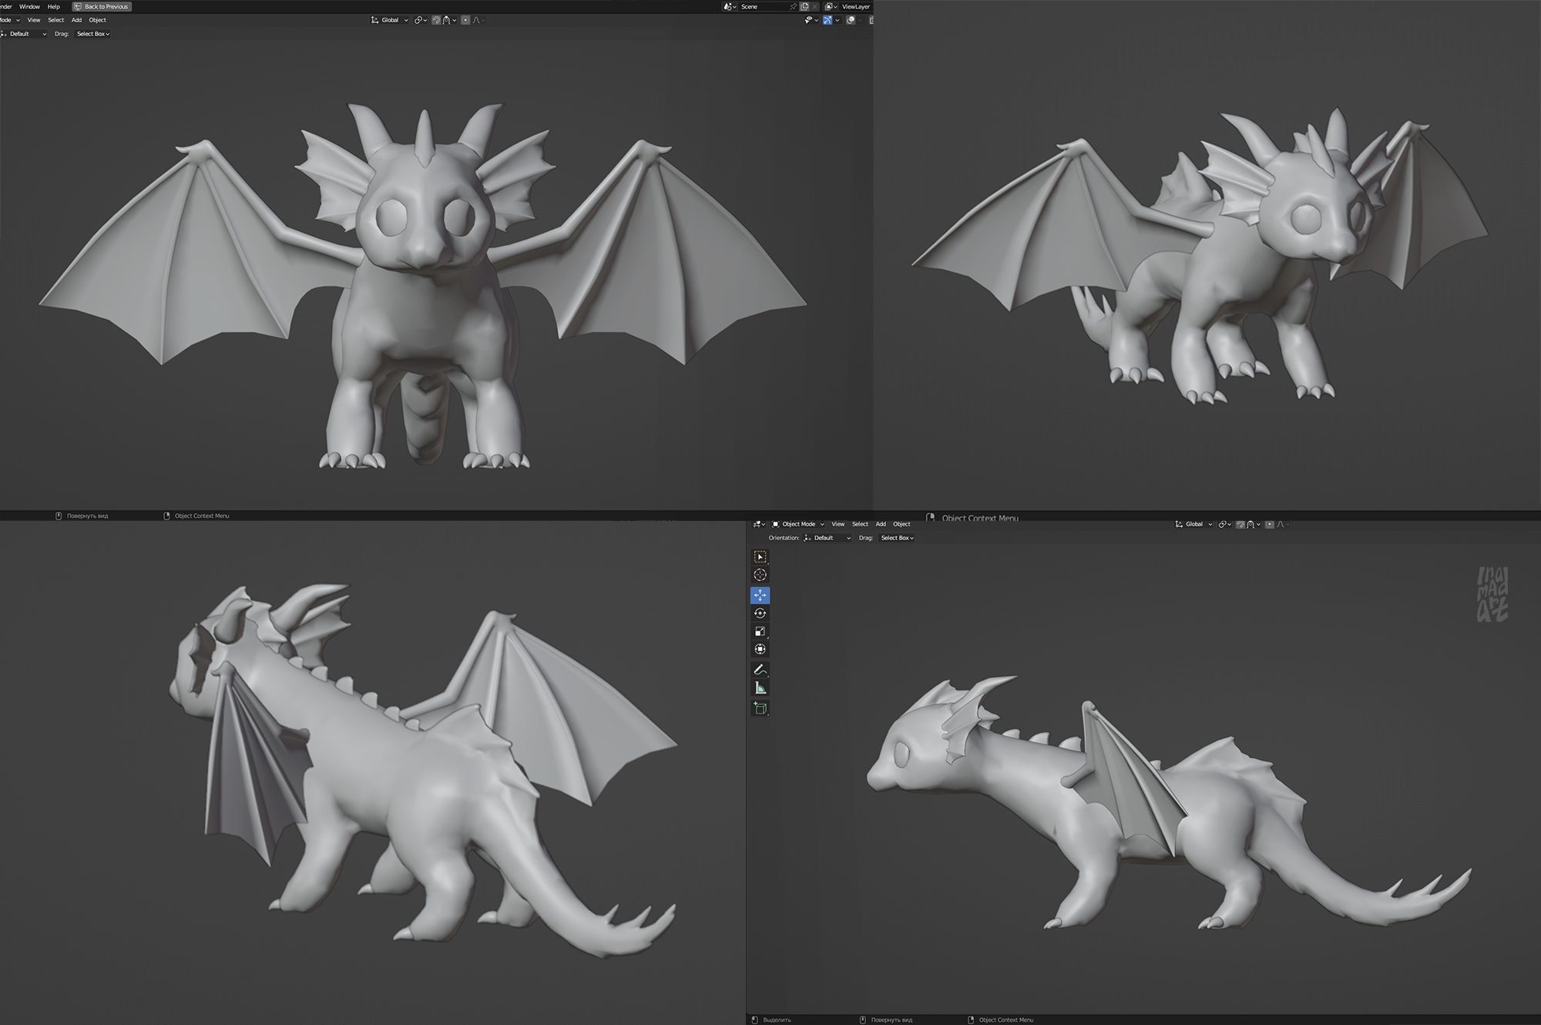
Task: Pick the Scale tool
Action: 760,631
